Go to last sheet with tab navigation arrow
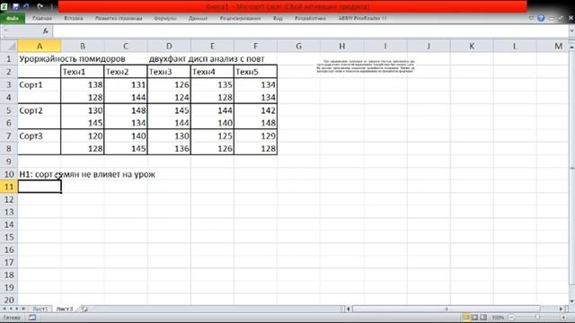Image resolution: width=575 pixels, height=323 pixels. click(23, 309)
